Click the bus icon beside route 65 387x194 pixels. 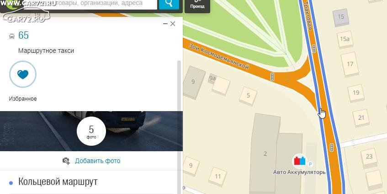coord(11,36)
